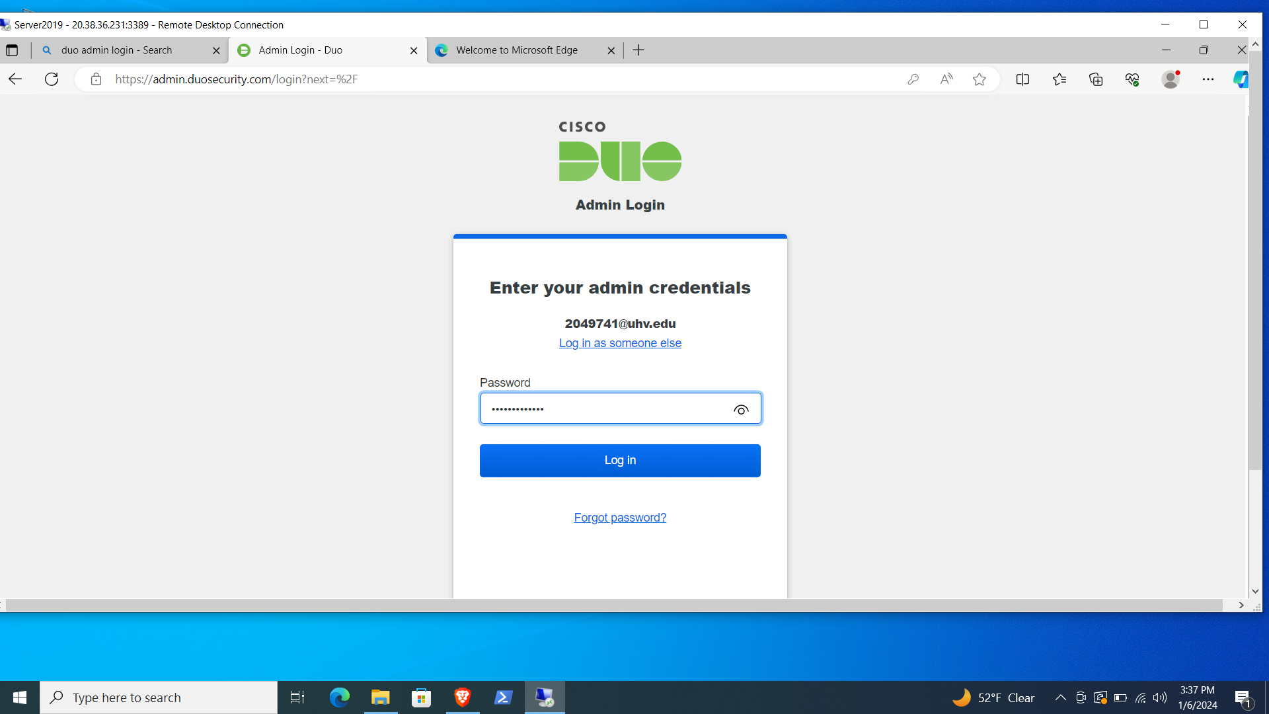The width and height of the screenshot is (1269, 714).
Task: Open the Forgot password link
Action: [x=619, y=518]
